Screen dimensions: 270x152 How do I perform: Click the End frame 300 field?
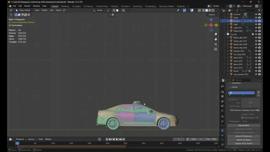(211, 139)
